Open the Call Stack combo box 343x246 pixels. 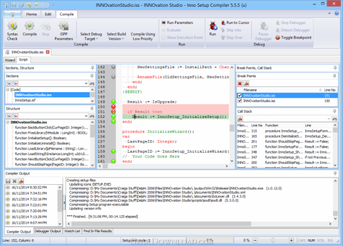(329, 118)
